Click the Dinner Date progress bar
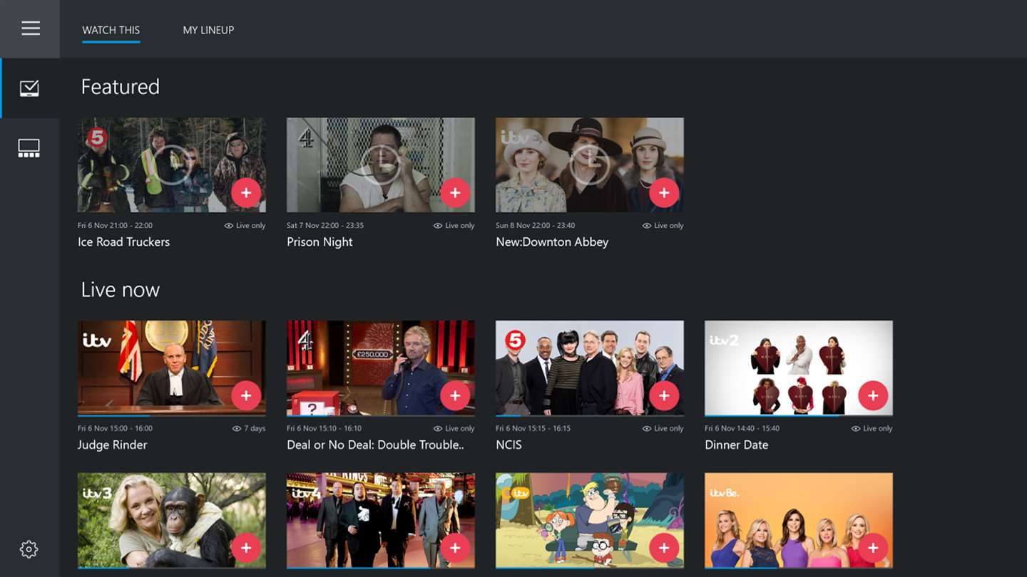Screen dimensions: 1027x577 click(x=799, y=415)
